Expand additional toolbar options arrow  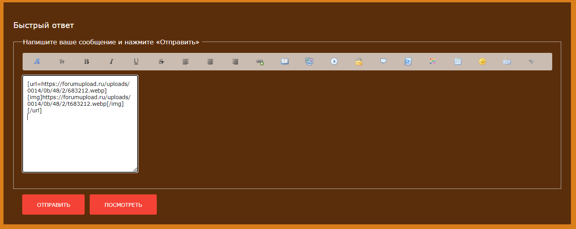532,61
